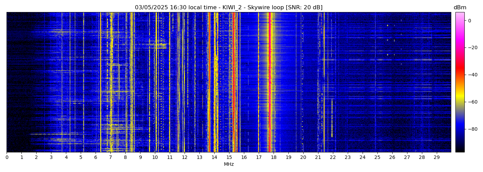Click the −20 tick label on colorbar
Image resolution: width=483 pixels, height=172 pixels.
(x=472, y=48)
